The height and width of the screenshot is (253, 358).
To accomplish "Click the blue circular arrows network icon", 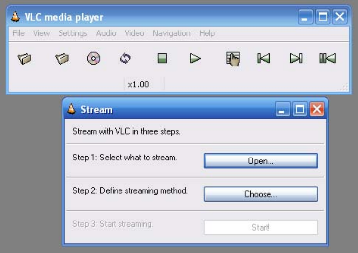I will tap(125, 58).
